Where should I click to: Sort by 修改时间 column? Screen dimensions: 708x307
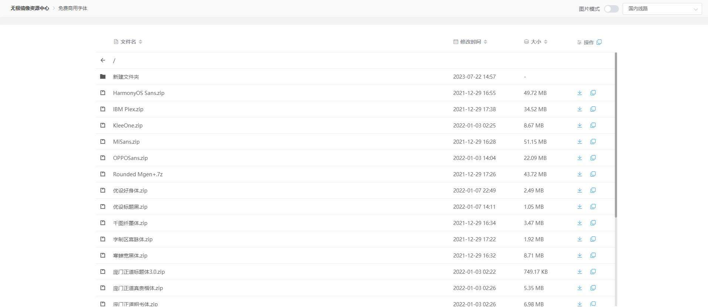485,42
